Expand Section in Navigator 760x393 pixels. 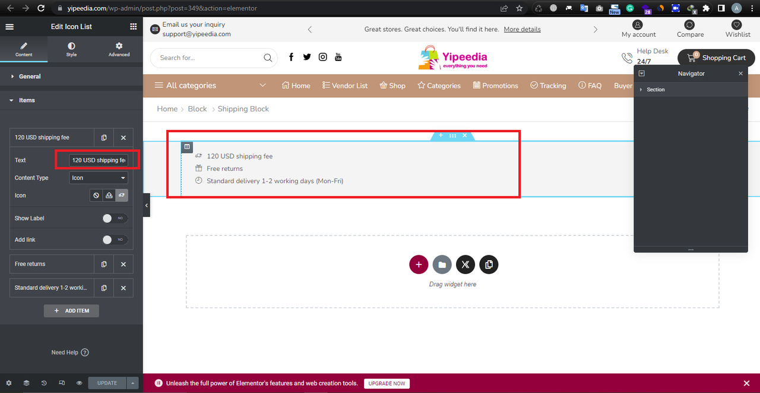641,90
